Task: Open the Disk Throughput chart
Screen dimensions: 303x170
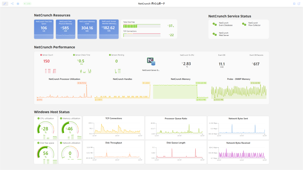Action: tap(114, 152)
